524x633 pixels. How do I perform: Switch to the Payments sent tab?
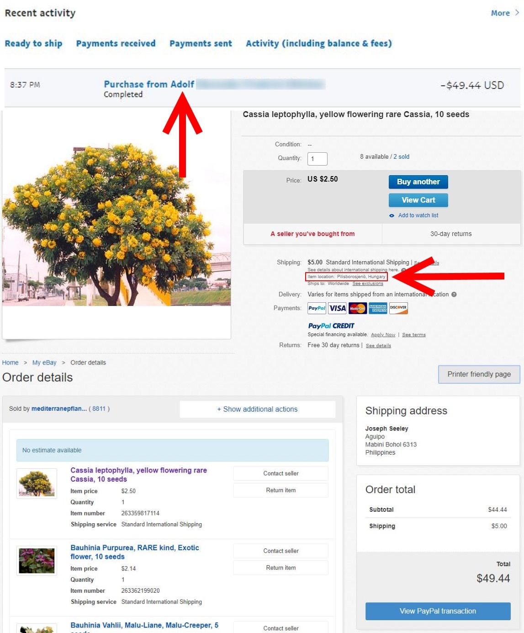pyautogui.click(x=201, y=43)
